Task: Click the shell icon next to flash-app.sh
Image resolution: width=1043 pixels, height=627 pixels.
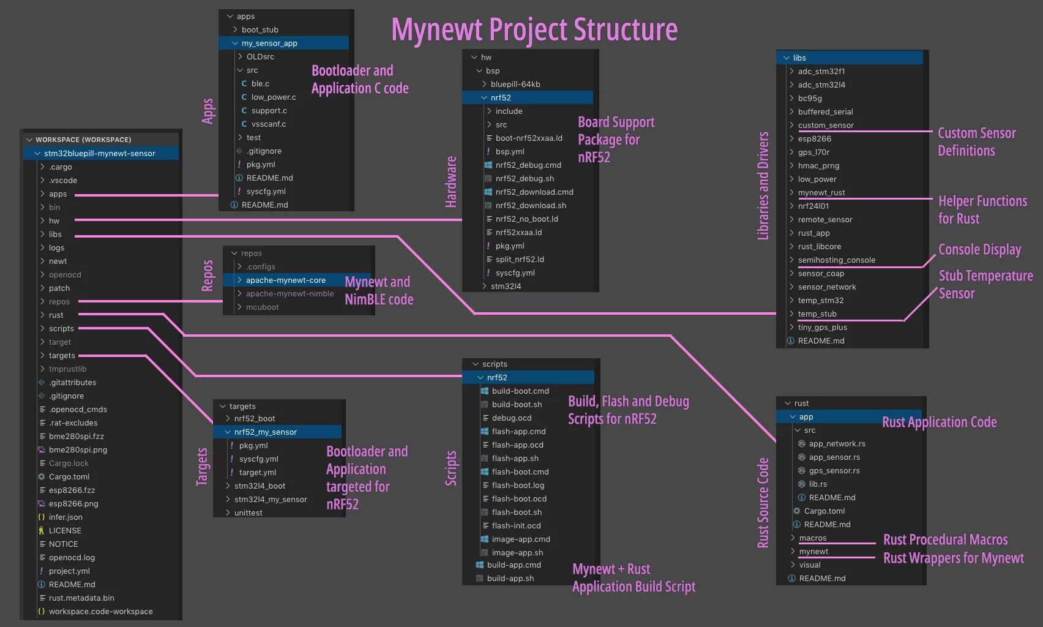Action: 485,458
